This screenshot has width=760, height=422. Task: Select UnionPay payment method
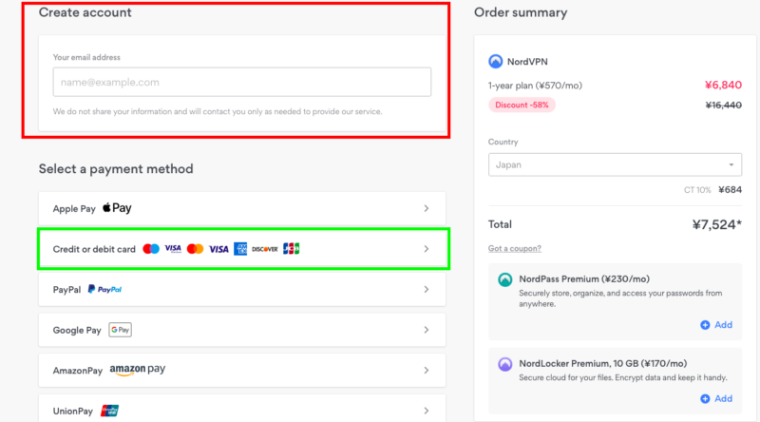pos(242,409)
